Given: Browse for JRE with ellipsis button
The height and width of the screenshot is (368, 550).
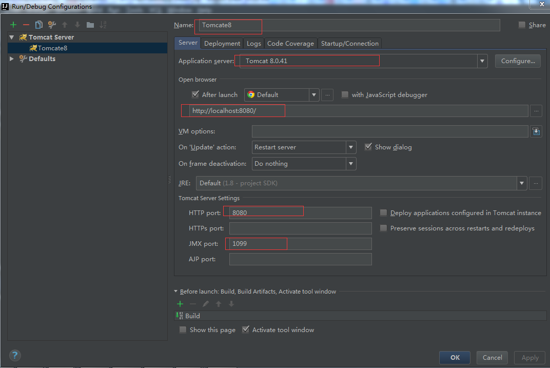Looking at the screenshot, I should click(x=536, y=183).
